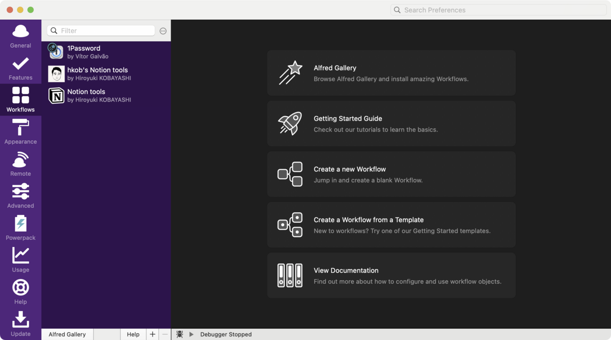Click the shooting star Gallery icon
Image resolution: width=611 pixels, height=340 pixels.
point(290,73)
